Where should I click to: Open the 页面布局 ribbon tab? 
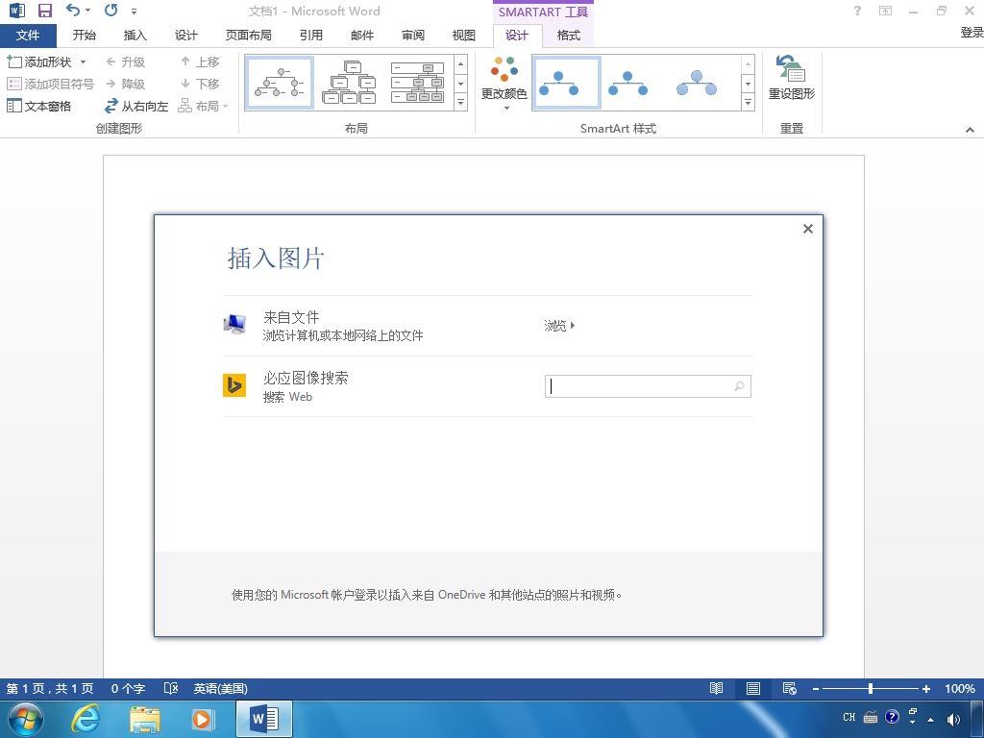click(x=249, y=36)
